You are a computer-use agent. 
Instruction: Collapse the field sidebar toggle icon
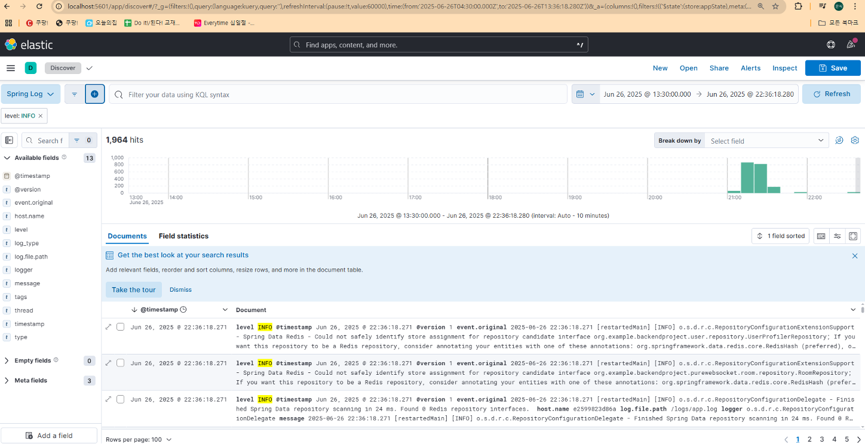coord(10,140)
